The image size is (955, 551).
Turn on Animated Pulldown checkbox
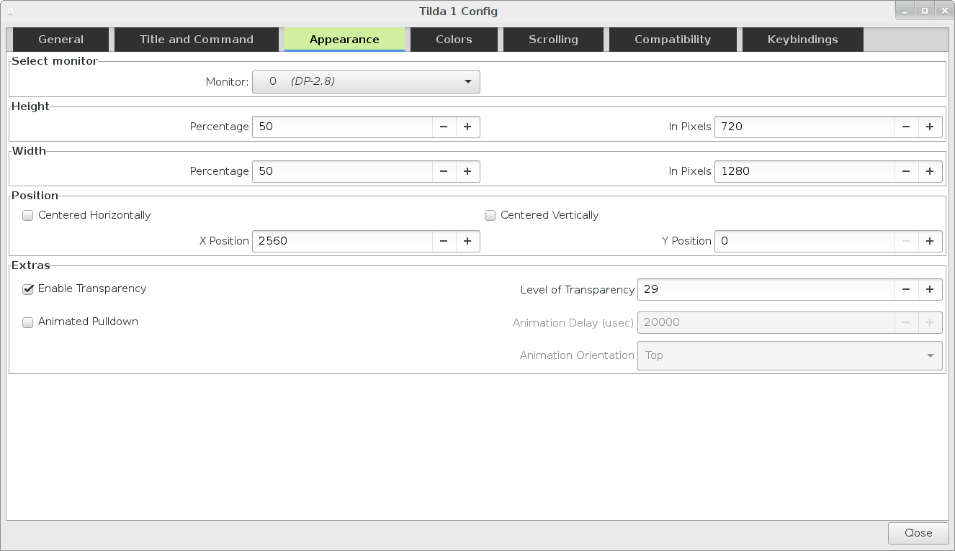28,322
